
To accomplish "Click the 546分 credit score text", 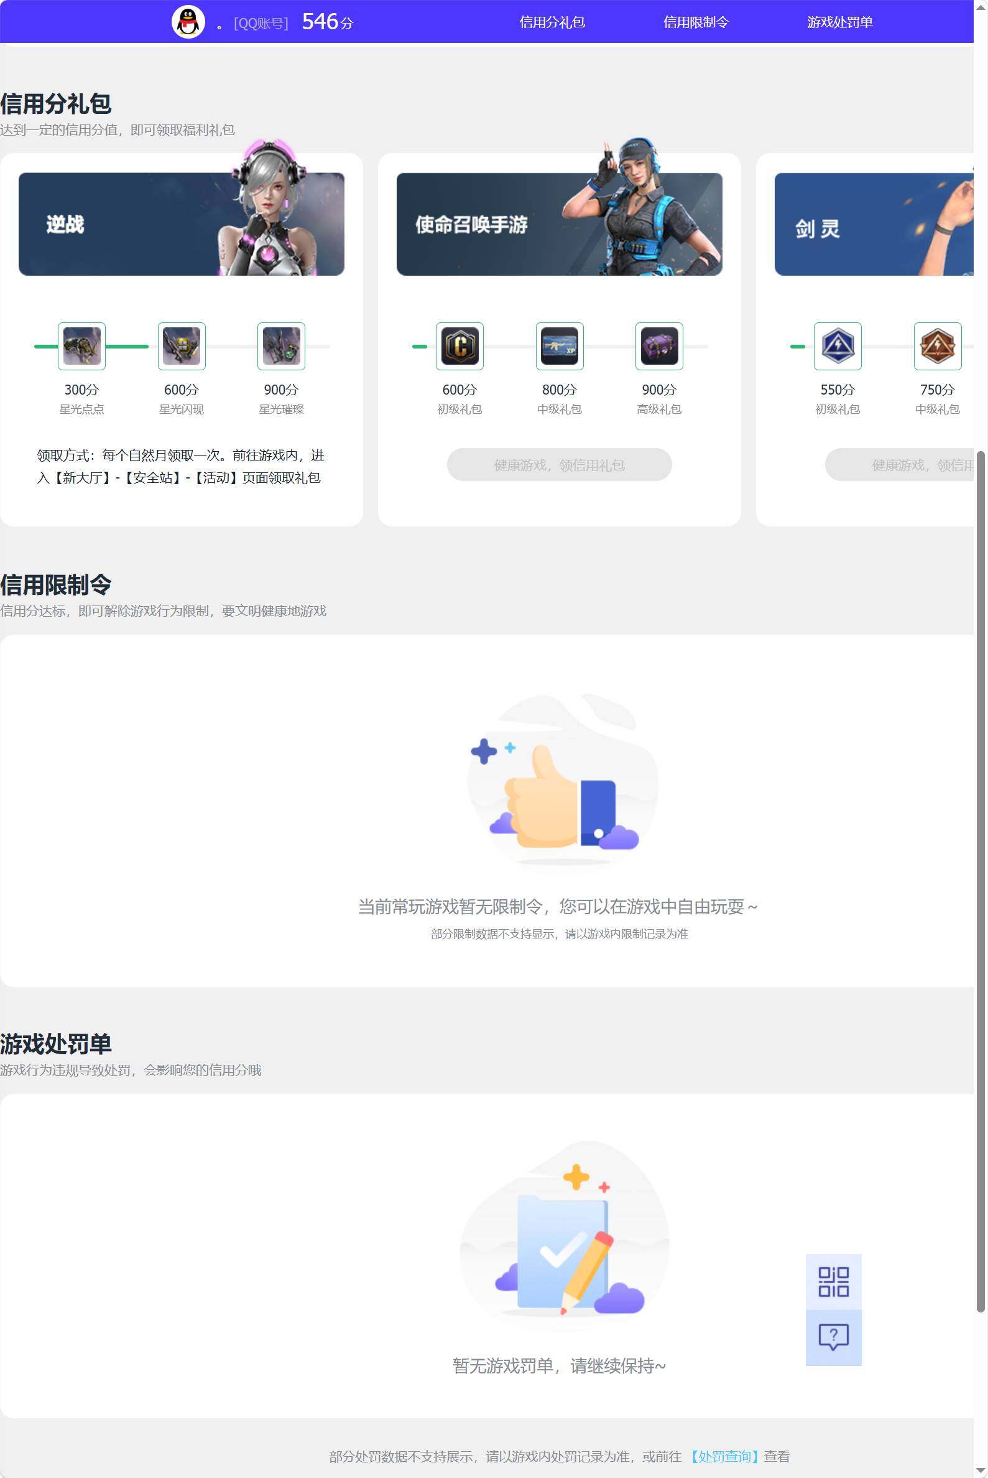I will [328, 22].
